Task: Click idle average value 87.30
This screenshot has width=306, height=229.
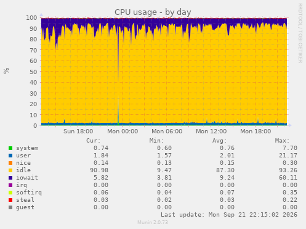Action: (x=225, y=170)
